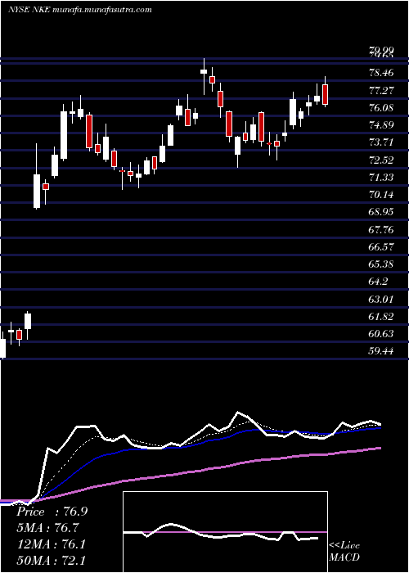Image resolution: width=409 pixels, height=573 pixels.
Task: Select the 76.08 price axis label
Action: point(382,108)
